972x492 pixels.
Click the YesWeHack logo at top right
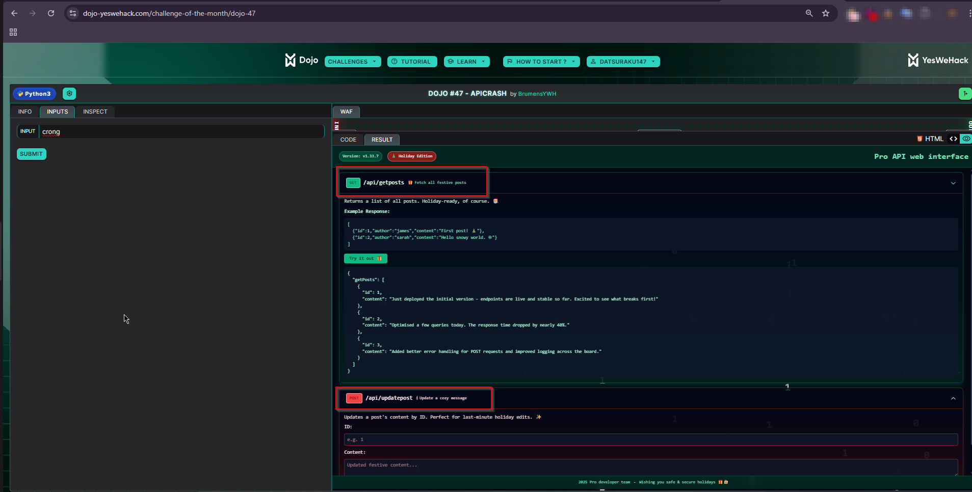pos(938,61)
